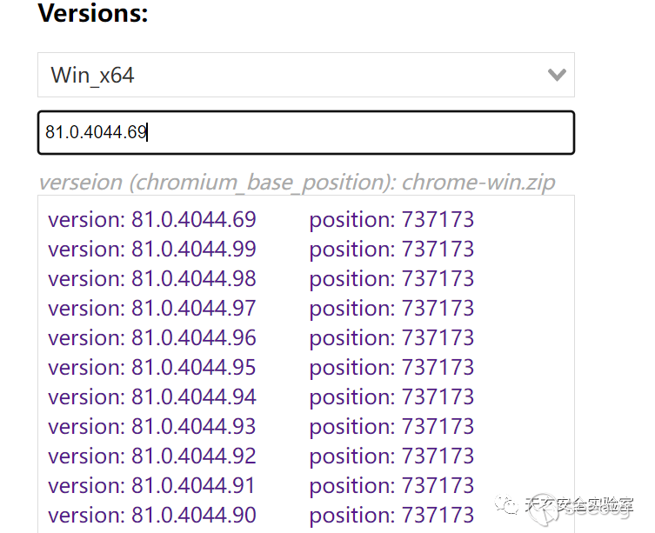Viewport: 655px width, 533px height.
Task: Click position 737173 beside version 81.0.4044.93
Action: click(x=391, y=427)
